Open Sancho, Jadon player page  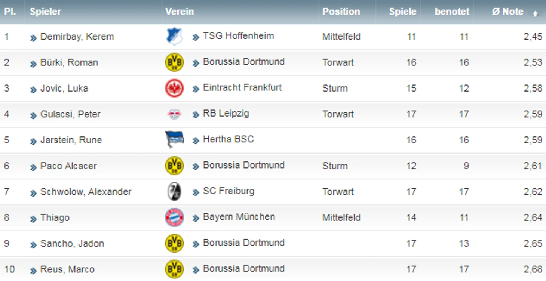click(x=72, y=243)
